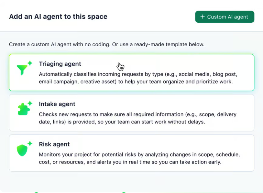The image size is (263, 193).
Task: Select the Triaging agent title
Action: (x=60, y=64)
